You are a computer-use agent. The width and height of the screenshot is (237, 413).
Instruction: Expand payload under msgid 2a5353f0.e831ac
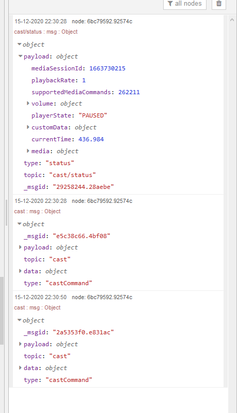21,344
